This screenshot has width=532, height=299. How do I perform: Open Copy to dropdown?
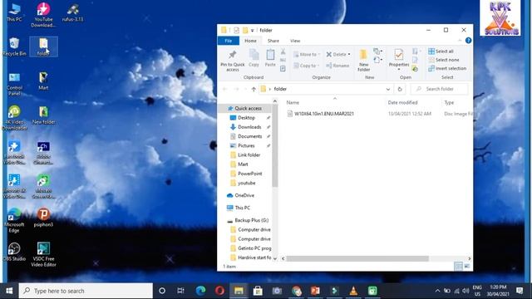tap(307, 66)
